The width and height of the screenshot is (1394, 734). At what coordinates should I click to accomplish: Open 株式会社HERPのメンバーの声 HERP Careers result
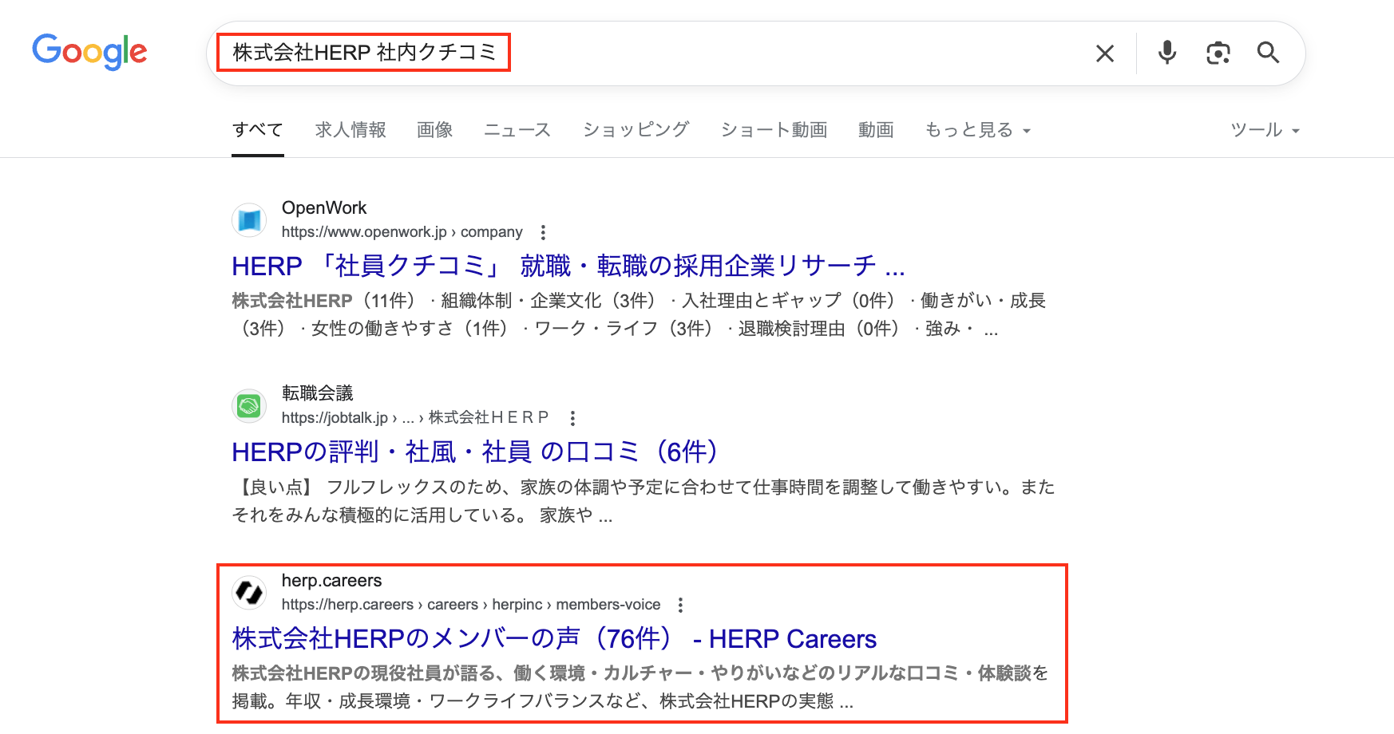pos(554,639)
